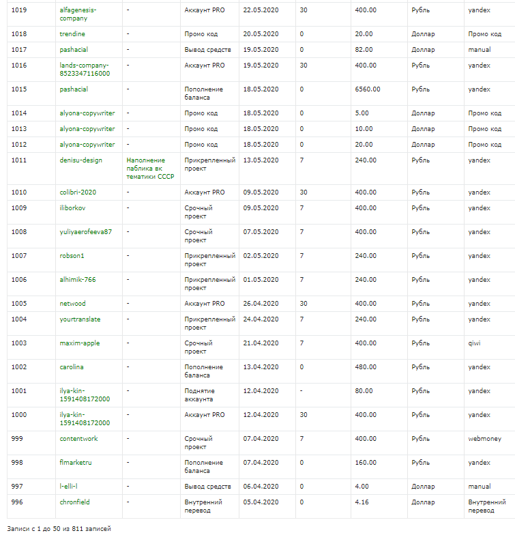This screenshot has height=546, width=515.
Task: Open lands-company-8523347116000 profile link
Action: tap(85, 69)
